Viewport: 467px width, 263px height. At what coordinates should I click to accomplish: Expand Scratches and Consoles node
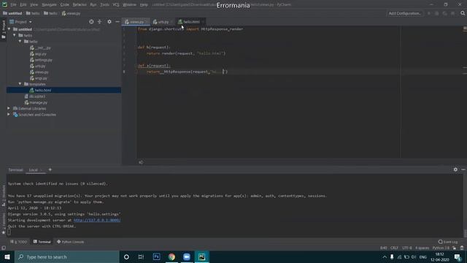pos(9,115)
